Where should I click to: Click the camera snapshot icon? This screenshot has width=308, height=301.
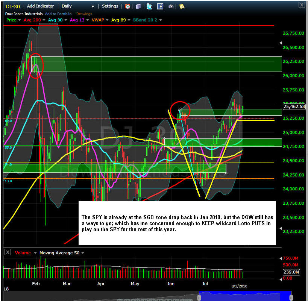click(171, 6)
